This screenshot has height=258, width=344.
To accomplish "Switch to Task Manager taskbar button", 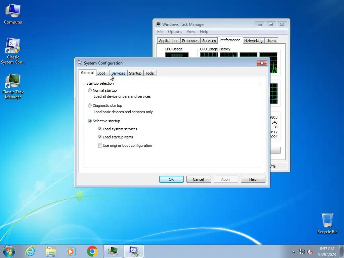I will point(113,251).
